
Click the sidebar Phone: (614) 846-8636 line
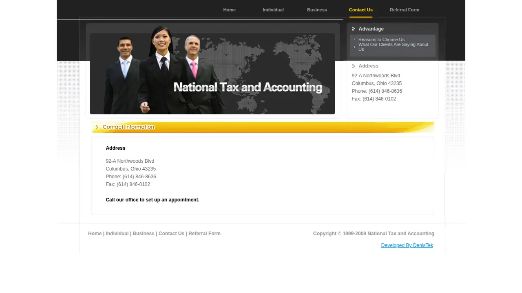pos(377,91)
